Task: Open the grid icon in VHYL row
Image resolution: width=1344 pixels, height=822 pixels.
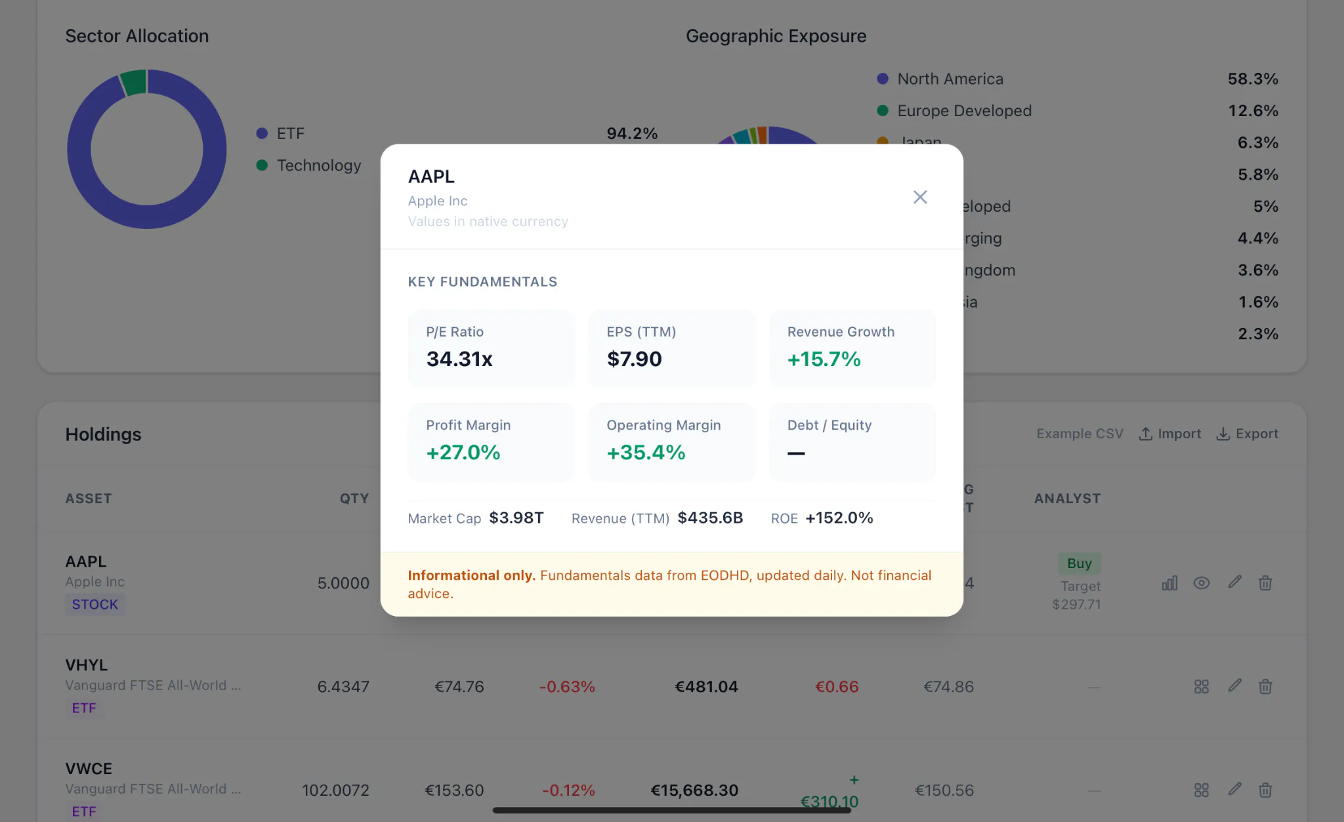Action: [1202, 686]
